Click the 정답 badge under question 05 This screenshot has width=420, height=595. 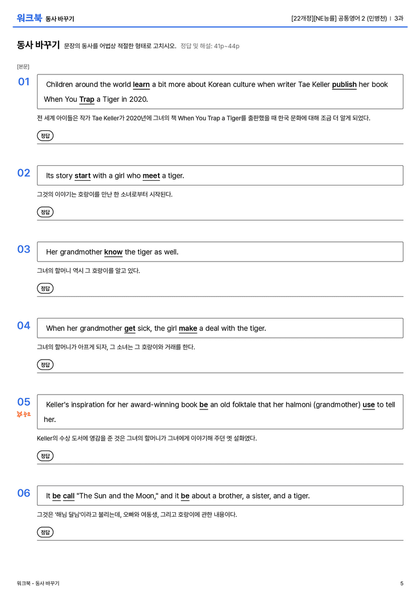(x=45, y=455)
